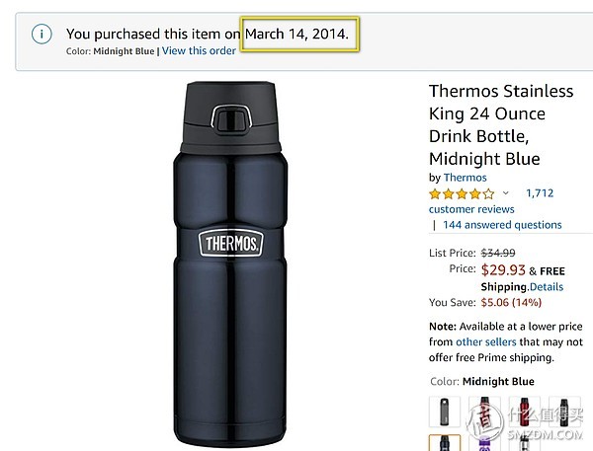593x451 pixels.
Task: Expand the star rating breakdown chevron
Action: coord(505,193)
